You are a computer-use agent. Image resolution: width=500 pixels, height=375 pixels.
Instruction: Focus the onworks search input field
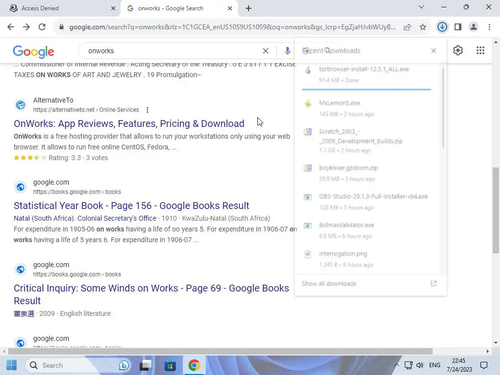tap(172, 51)
